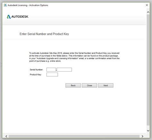Click the second Serial Number input box
152x140 pixels.
[64, 70]
